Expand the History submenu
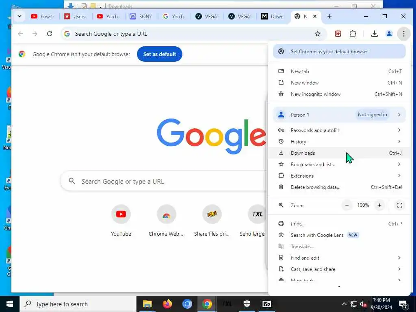416x312 pixels. tap(339, 142)
